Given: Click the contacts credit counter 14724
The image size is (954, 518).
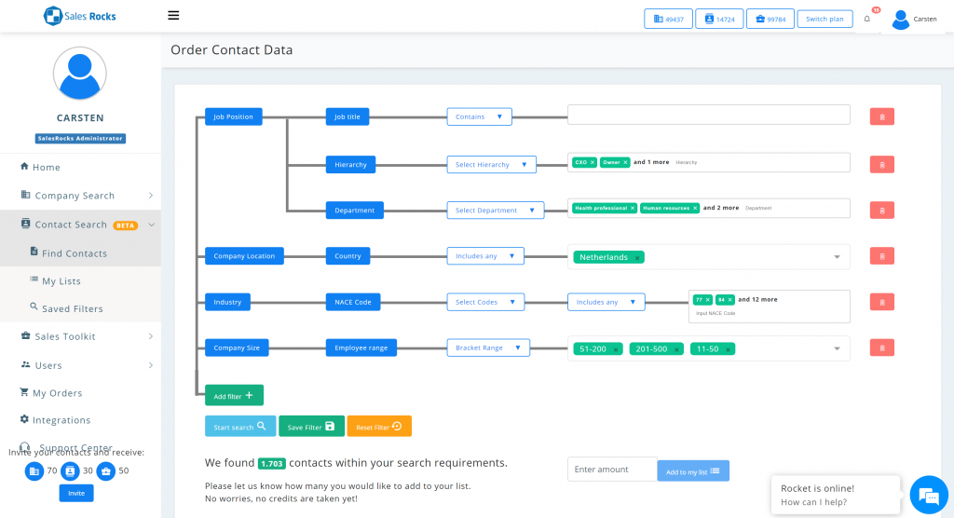Looking at the screenshot, I should coord(719,19).
